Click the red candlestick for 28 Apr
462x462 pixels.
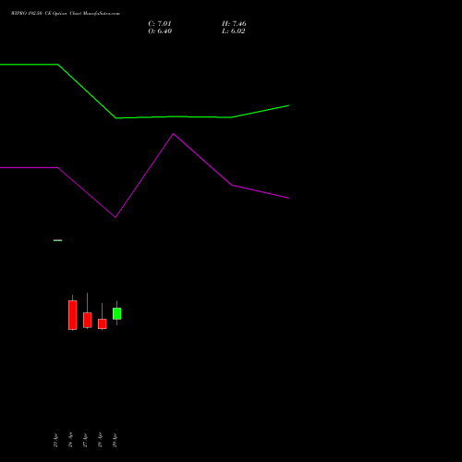pyautogui.click(x=103, y=323)
